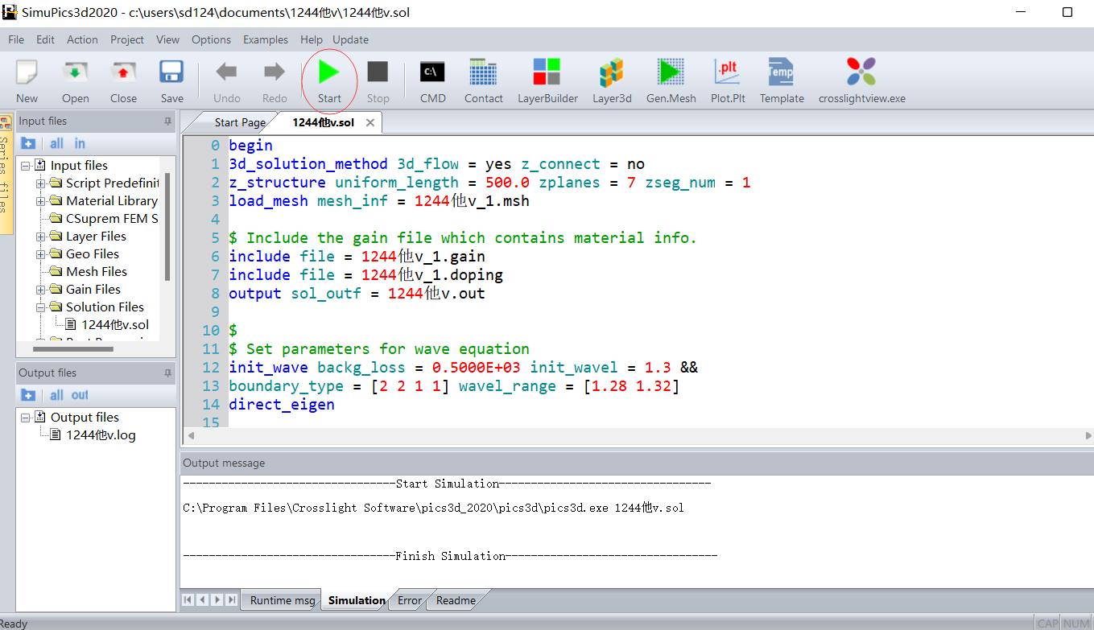Select 1244他v.log in Output files
Viewport: 1094px width, 630px height.
click(x=101, y=435)
